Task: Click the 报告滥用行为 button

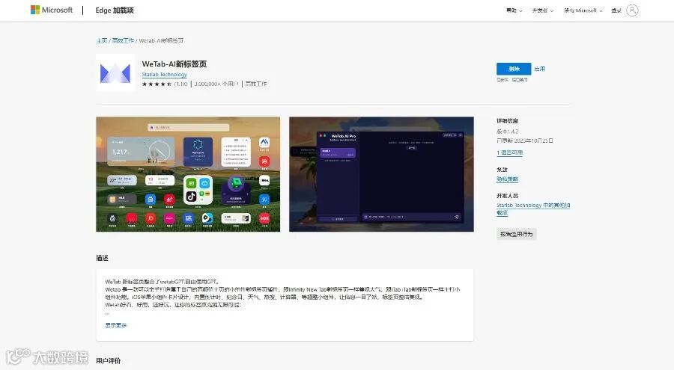Action: click(516, 234)
